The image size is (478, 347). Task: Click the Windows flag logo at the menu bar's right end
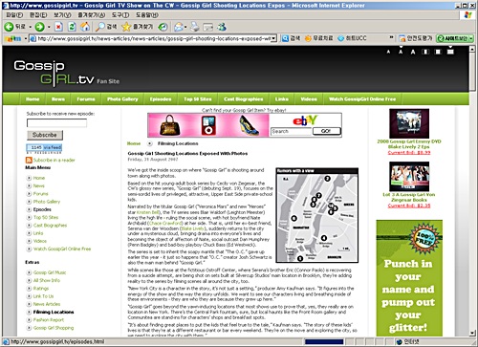(x=467, y=15)
